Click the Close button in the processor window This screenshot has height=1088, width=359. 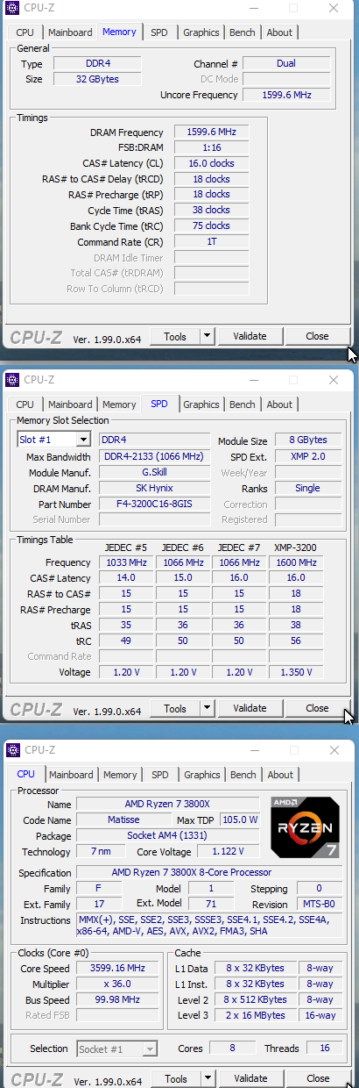pos(317,1078)
